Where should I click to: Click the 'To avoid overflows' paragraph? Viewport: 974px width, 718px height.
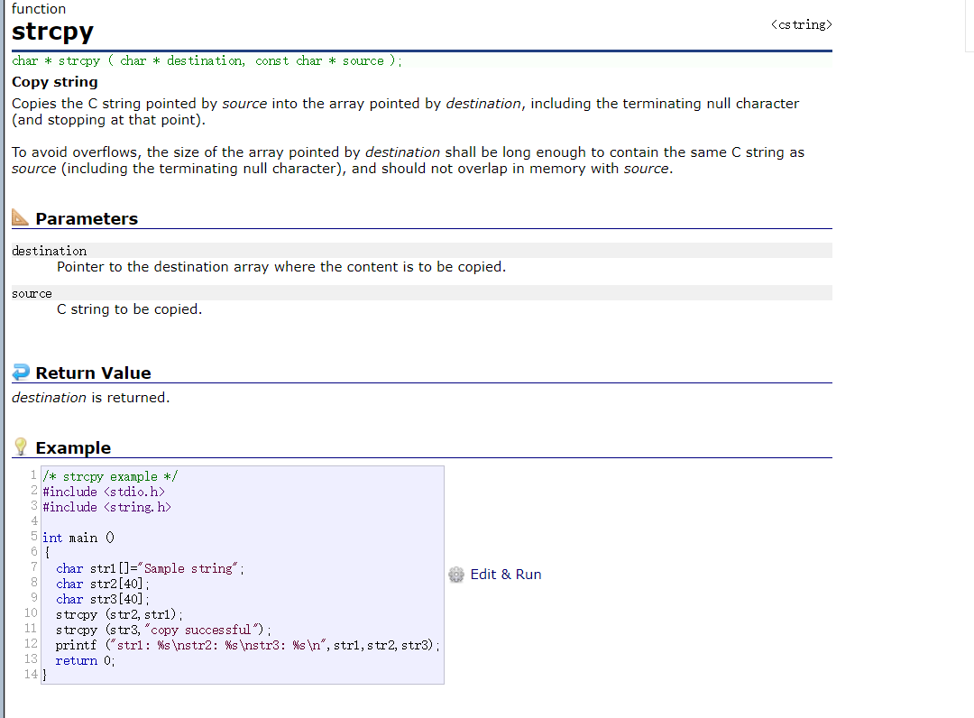pyautogui.click(x=409, y=161)
